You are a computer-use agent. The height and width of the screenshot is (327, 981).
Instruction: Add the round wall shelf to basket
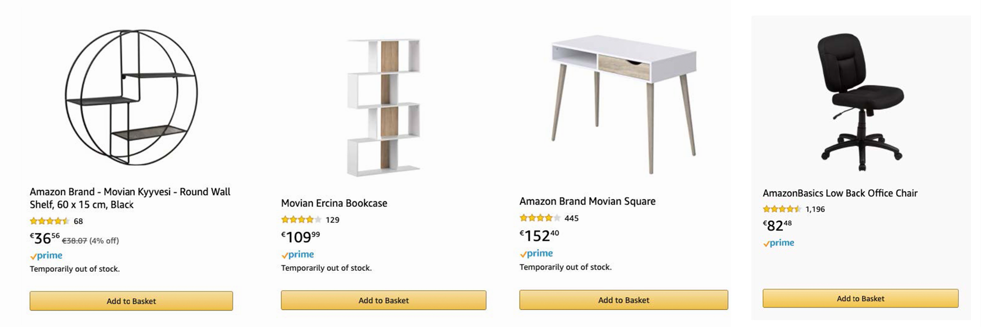[131, 301]
